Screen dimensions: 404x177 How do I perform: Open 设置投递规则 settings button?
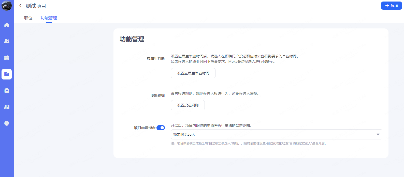pos(188,105)
